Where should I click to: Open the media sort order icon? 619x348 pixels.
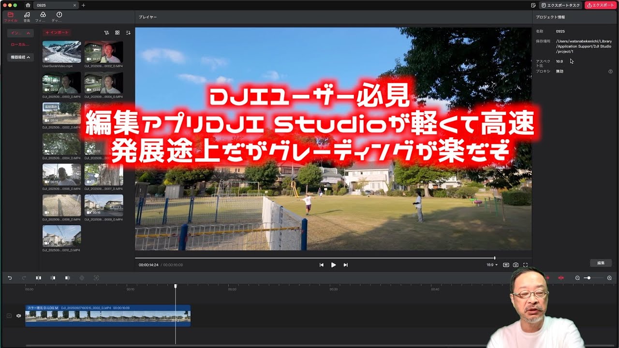pos(128,33)
